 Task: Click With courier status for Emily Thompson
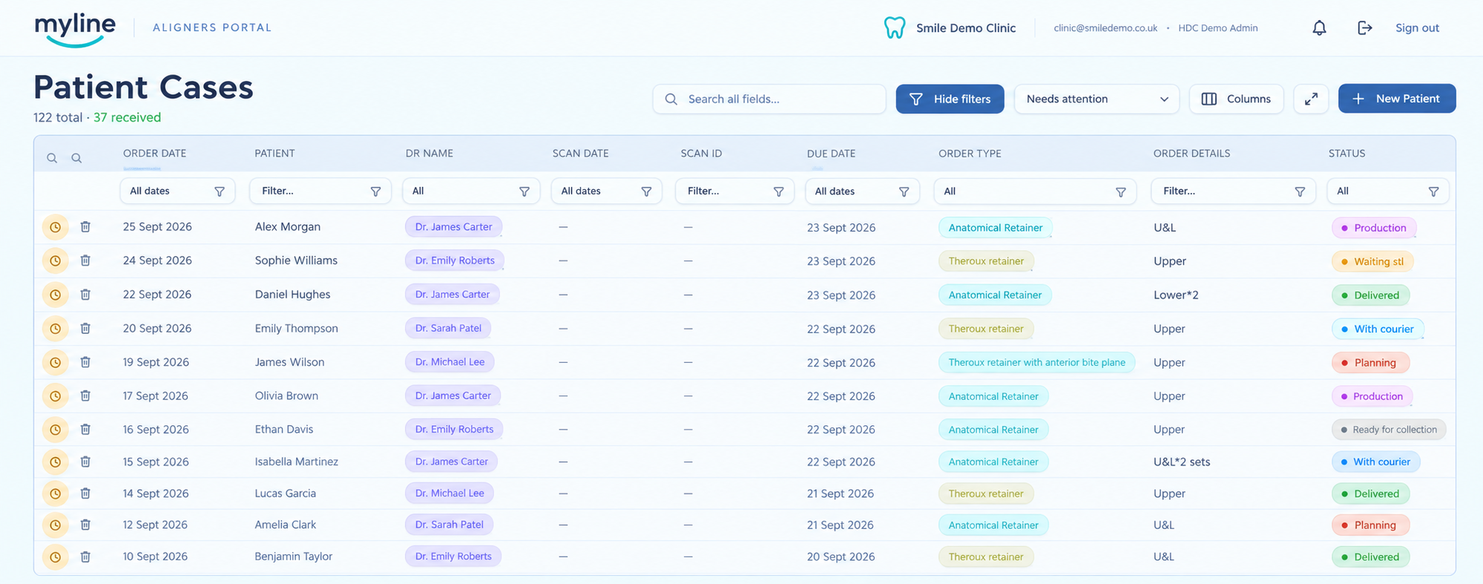tap(1378, 329)
